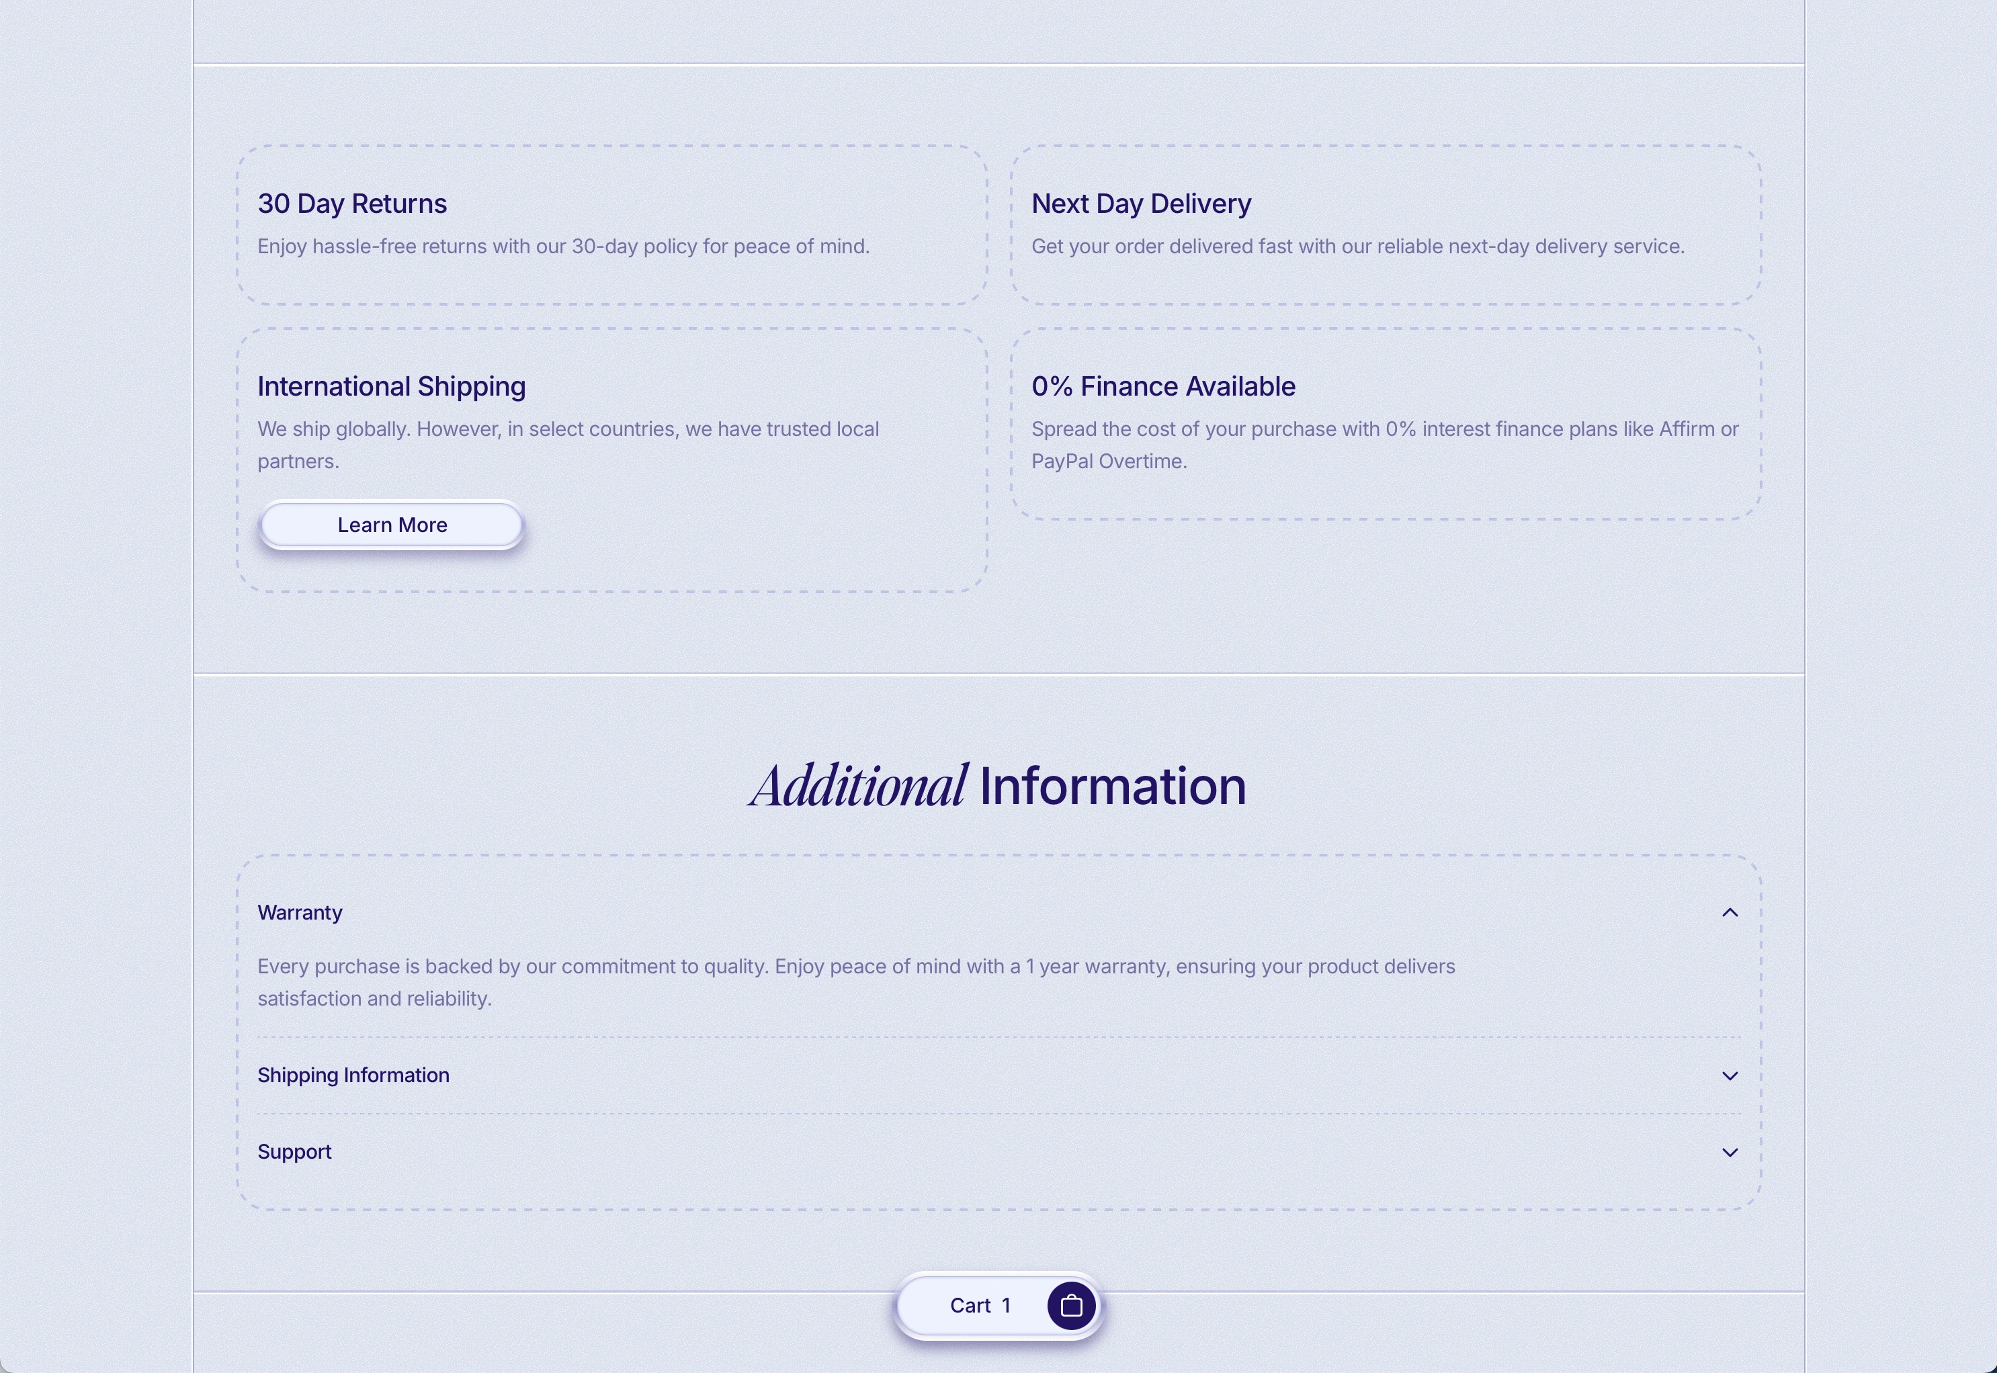Open the shopping bag cart icon
Viewport: 1997px width, 1373px height.
click(x=1070, y=1306)
